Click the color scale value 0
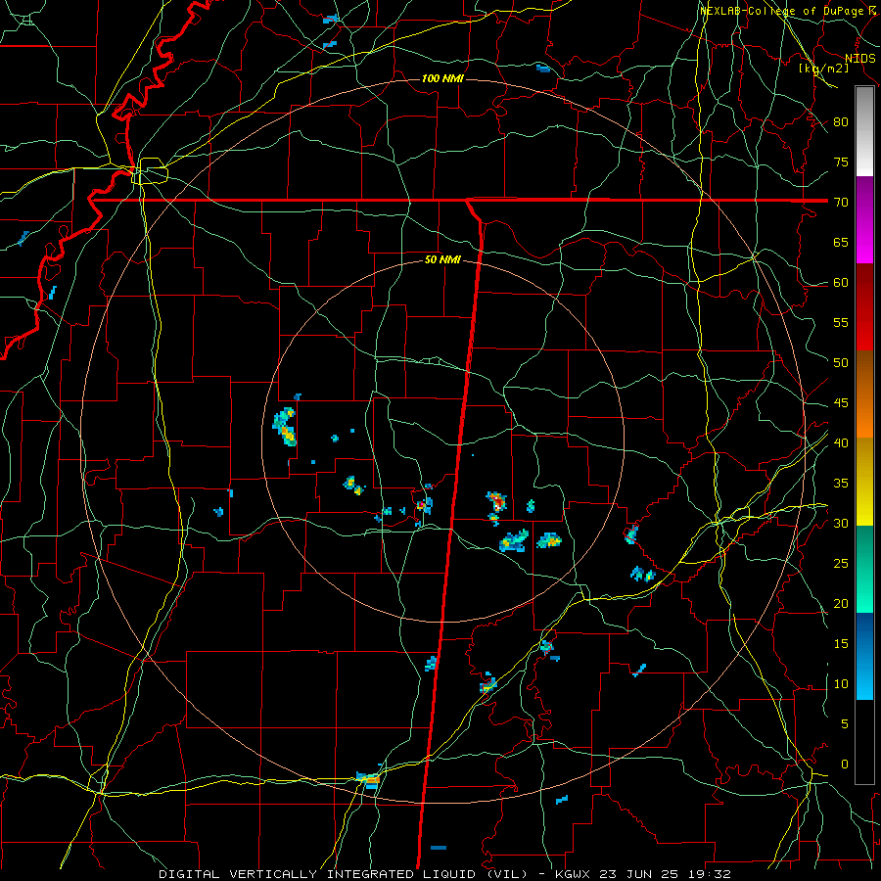The height and width of the screenshot is (881, 881). tap(845, 765)
